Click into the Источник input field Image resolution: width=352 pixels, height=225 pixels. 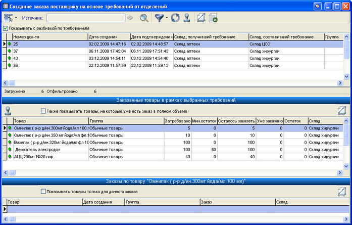click(x=86, y=18)
